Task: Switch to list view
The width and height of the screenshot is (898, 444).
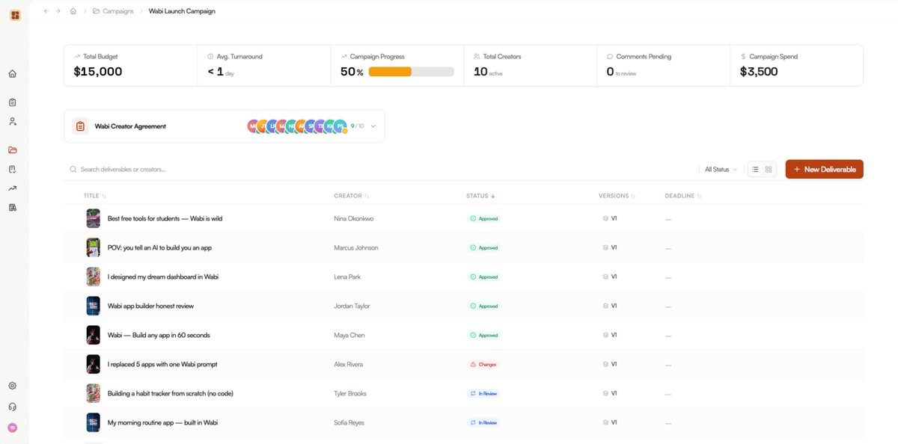Action: coord(755,170)
